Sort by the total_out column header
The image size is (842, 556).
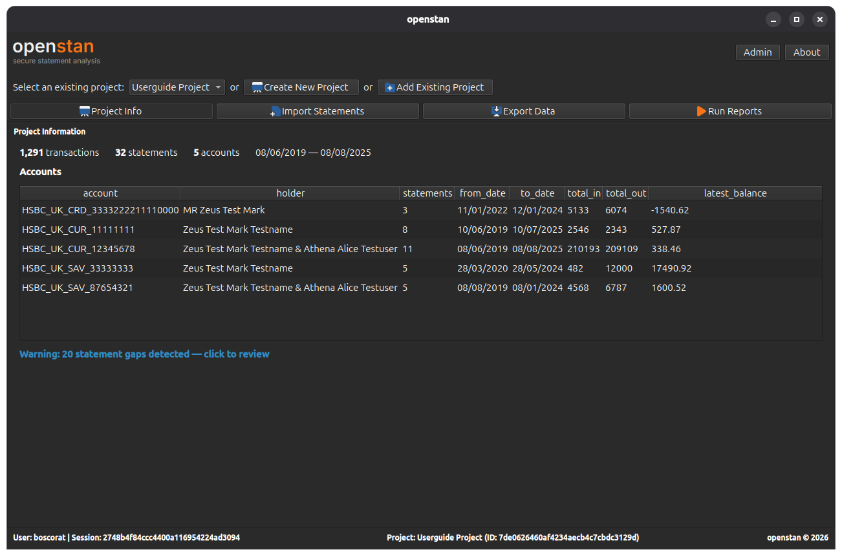click(626, 193)
